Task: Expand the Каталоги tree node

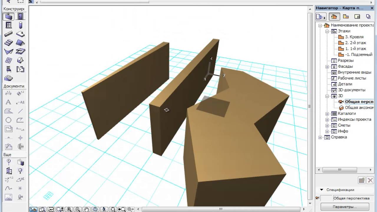Action: [327, 114]
